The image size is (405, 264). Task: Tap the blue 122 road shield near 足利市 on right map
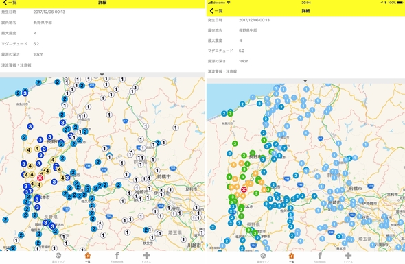371,186
